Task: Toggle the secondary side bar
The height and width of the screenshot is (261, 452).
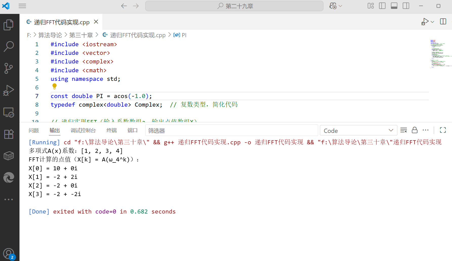Action: 406,6
